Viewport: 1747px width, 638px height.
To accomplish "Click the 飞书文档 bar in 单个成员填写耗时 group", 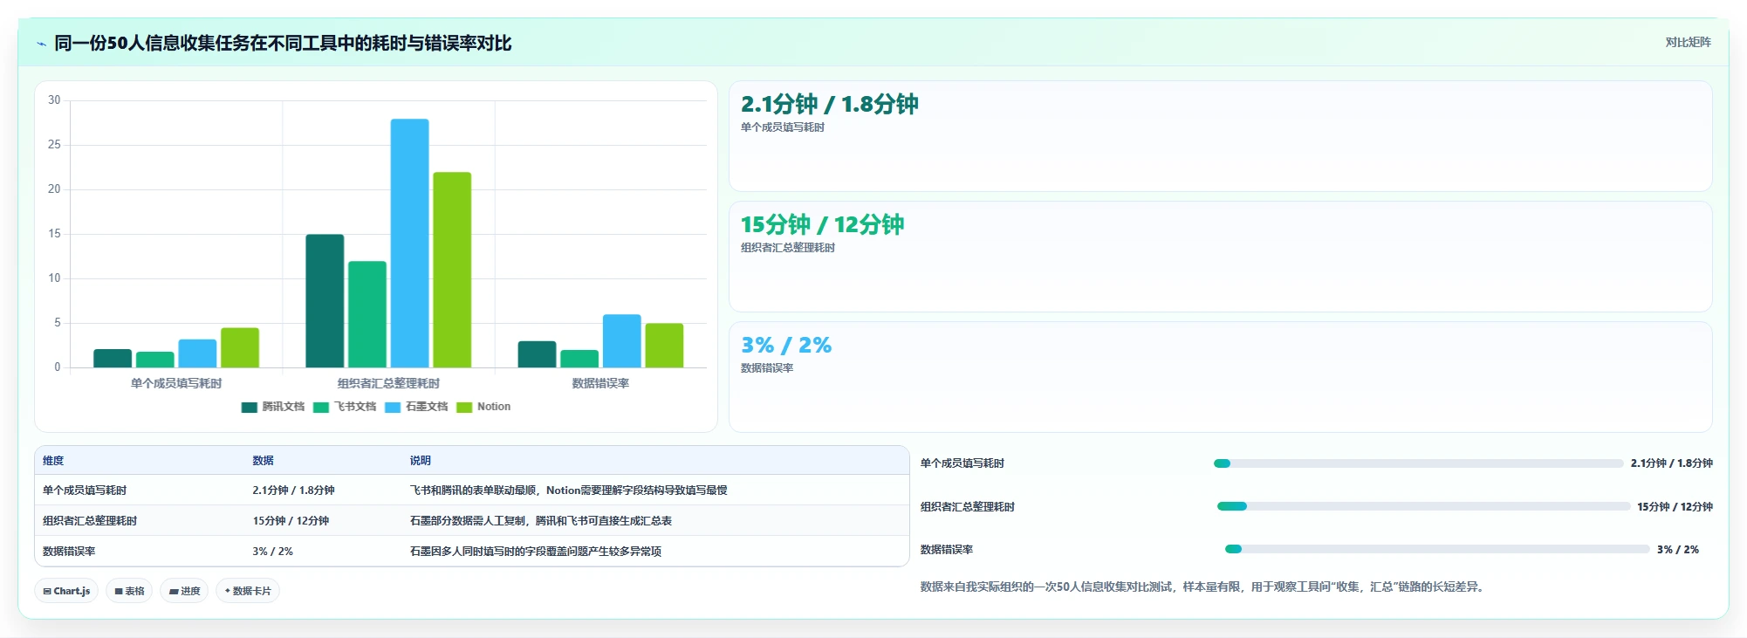I will pyautogui.click(x=155, y=360).
